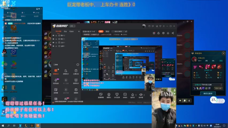This screenshot has width=228, height=128.
Task: Expand the speaker options arrow
Action: tap(144, 95)
